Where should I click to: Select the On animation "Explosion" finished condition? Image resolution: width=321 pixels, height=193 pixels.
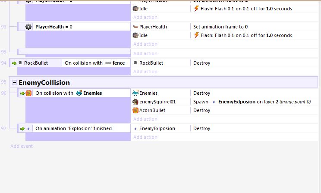(x=73, y=128)
